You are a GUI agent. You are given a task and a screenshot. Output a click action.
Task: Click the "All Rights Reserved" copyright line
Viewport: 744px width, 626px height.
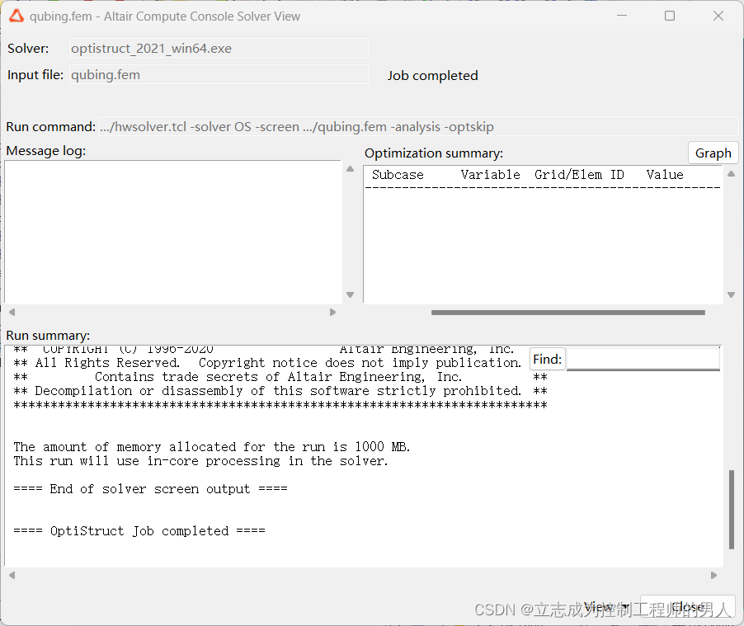(267, 363)
